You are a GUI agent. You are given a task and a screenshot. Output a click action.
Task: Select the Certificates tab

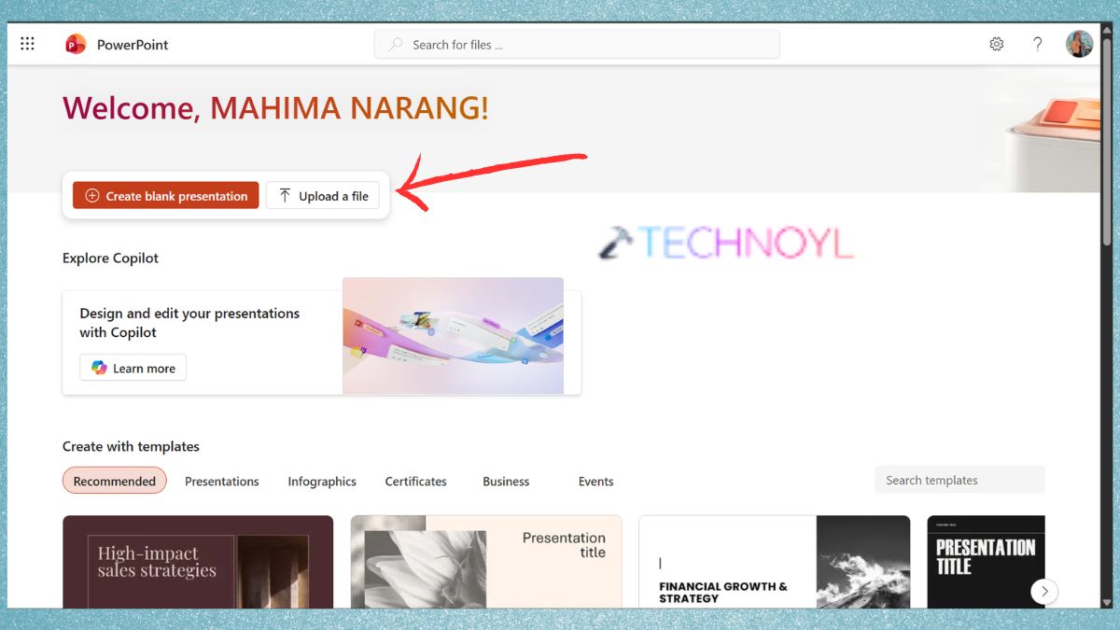416,482
